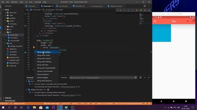The image size is (197, 110).
Task: Expand the android folder
Action: 5,18
